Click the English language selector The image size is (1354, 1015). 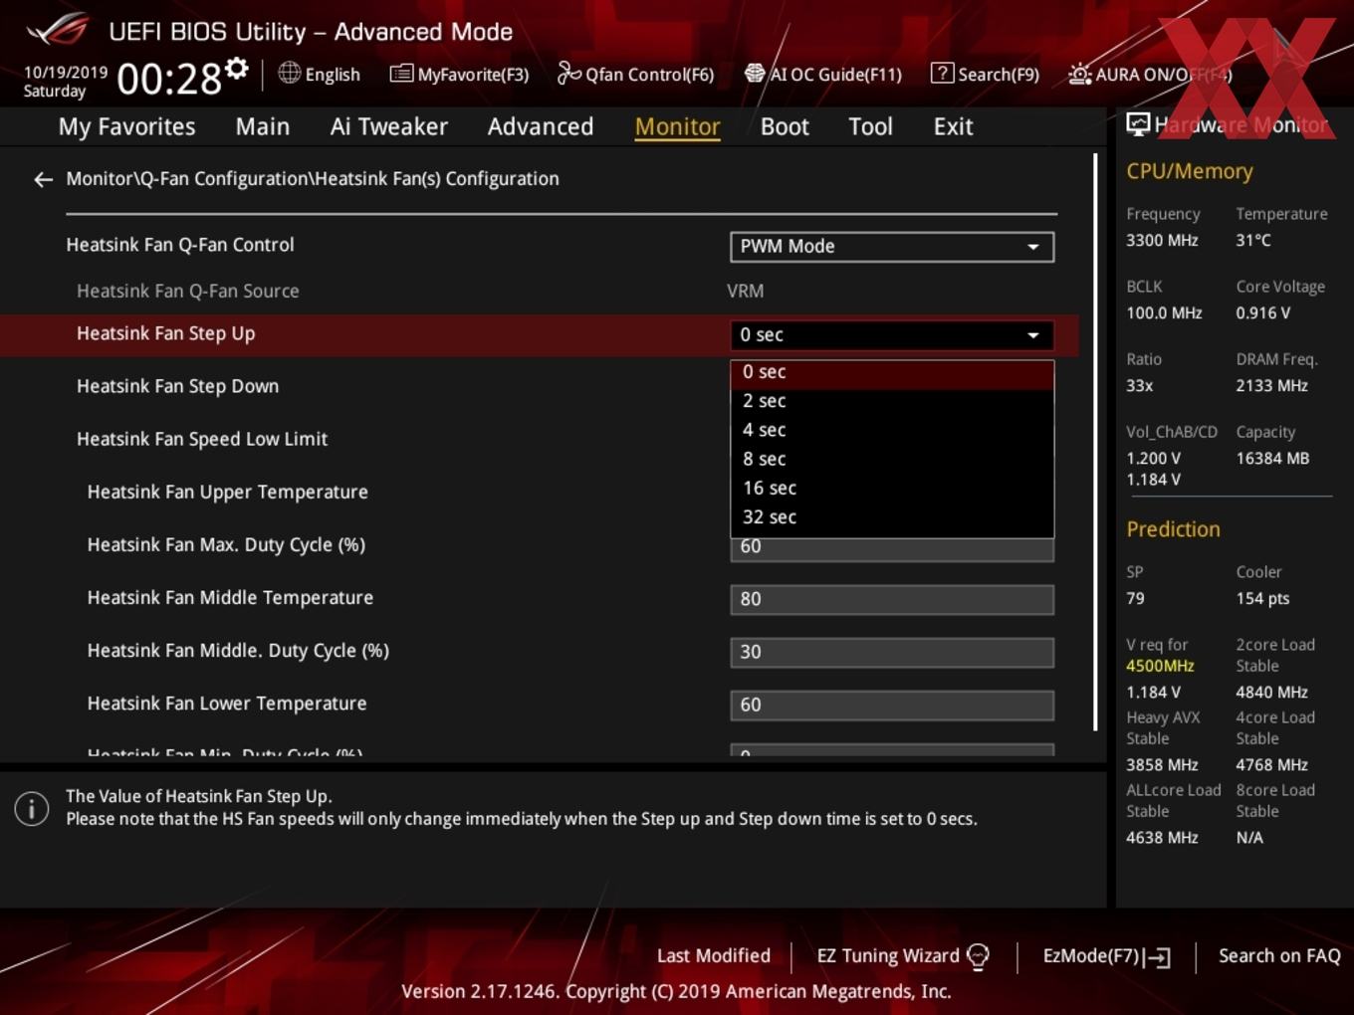[319, 74]
